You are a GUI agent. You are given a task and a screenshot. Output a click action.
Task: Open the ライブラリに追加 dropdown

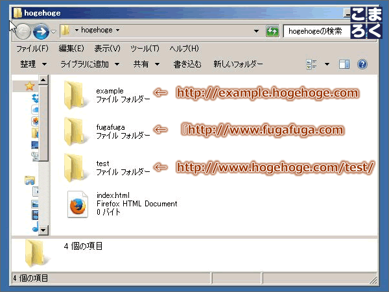(90, 64)
